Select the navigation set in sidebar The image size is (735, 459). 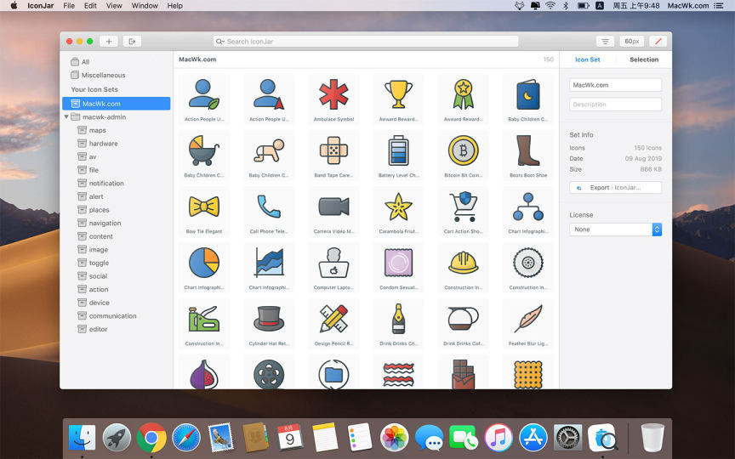[105, 223]
